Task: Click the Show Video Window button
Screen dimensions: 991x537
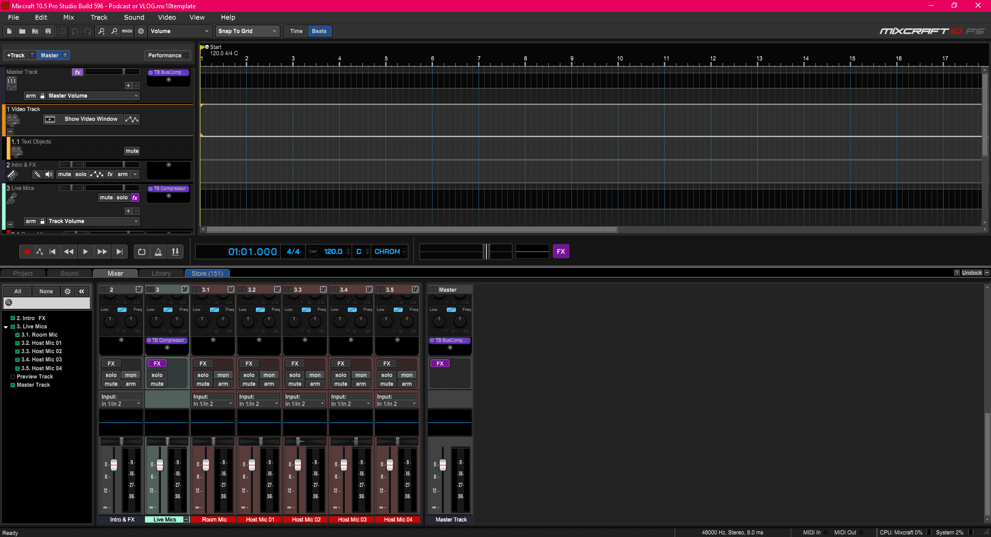Action: point(91,119)
